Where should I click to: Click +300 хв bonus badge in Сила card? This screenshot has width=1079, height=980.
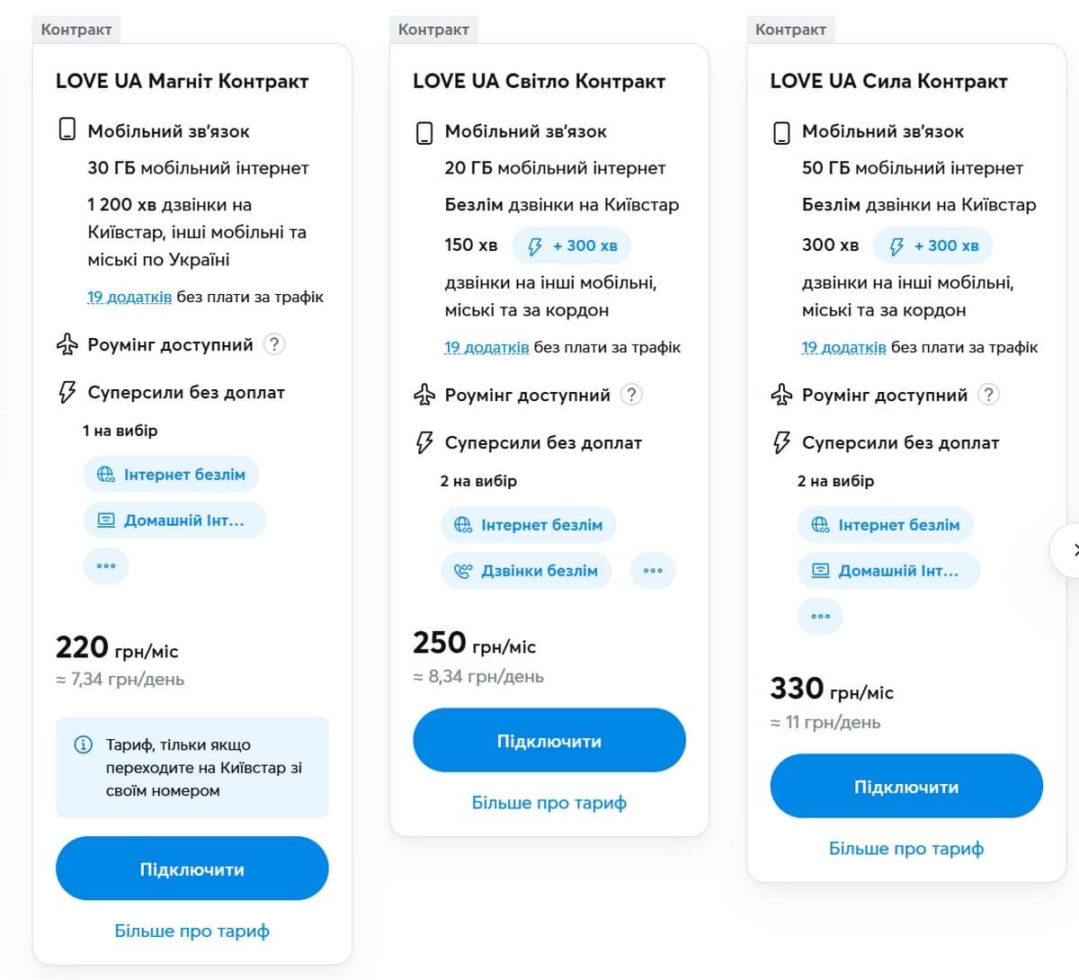933,245
